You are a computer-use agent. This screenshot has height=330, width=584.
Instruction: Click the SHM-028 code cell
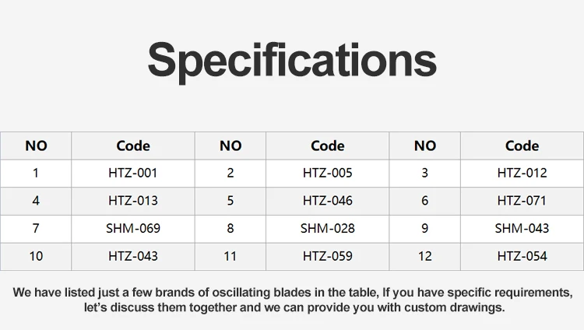click(x=327, y=228)
